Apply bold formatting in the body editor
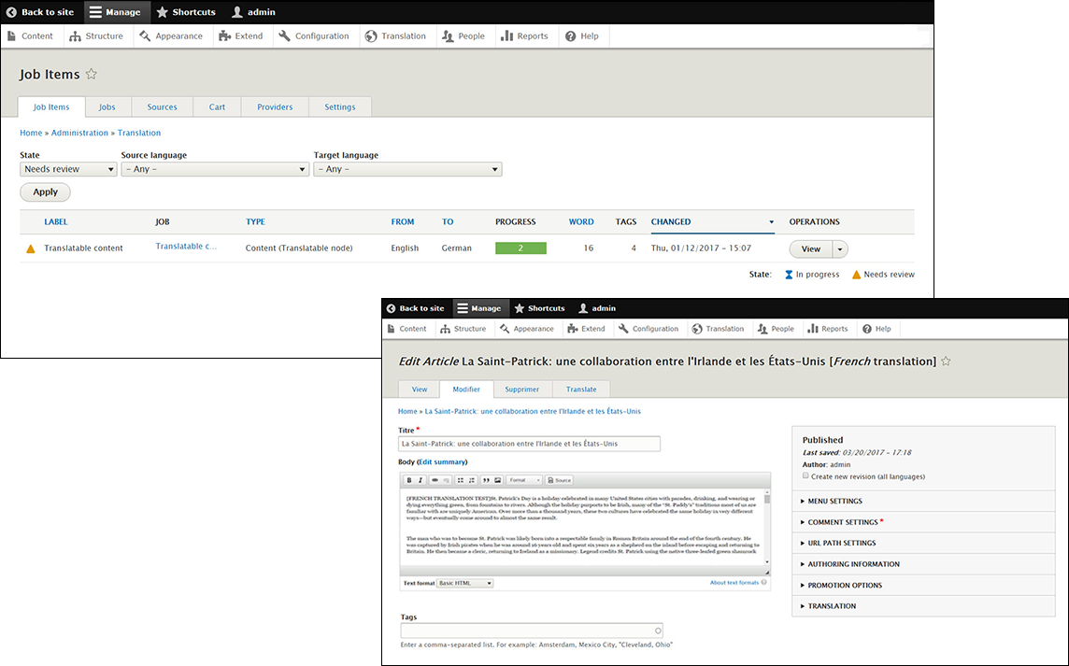Image resolution: width=1069 pixels, height=666 pixels. (408, 479)
